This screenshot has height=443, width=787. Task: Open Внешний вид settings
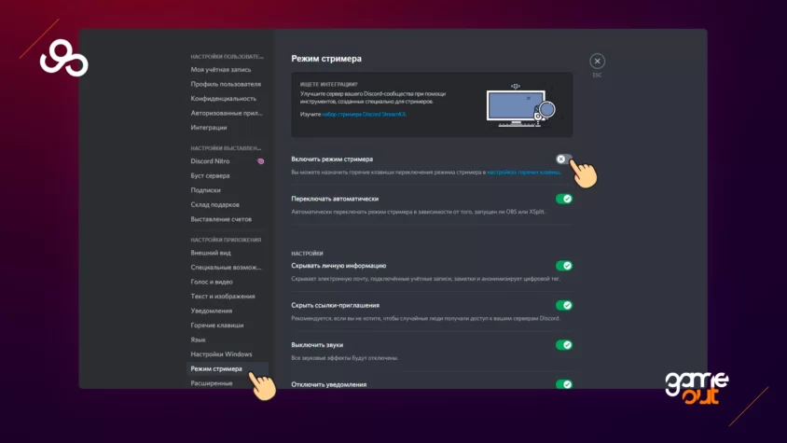click(x=211, y=253)
